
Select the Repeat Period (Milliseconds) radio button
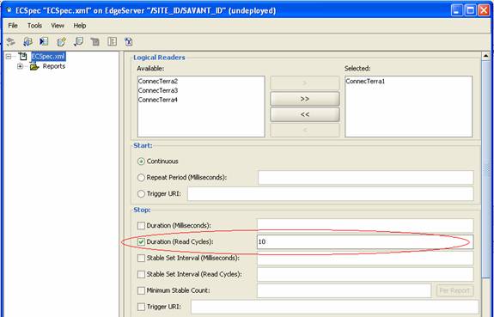click(x=141, y=178)
